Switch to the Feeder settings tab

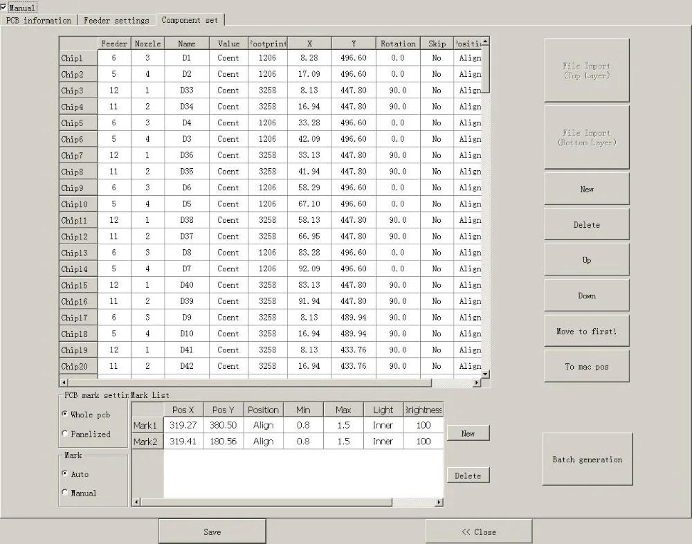tap(116, 20)
